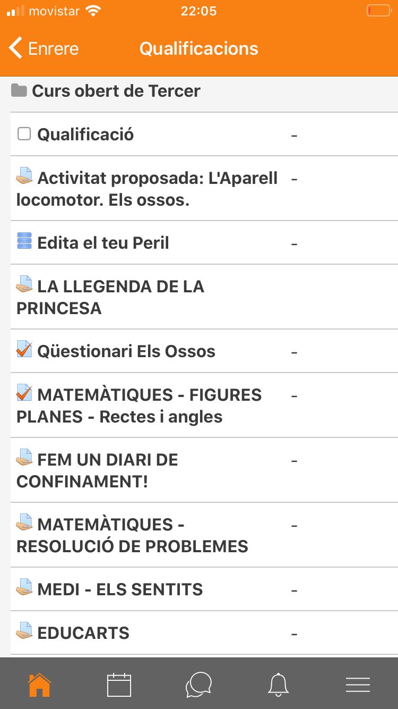
Task: Open the hamburger more menu
Action: [358, 685]
